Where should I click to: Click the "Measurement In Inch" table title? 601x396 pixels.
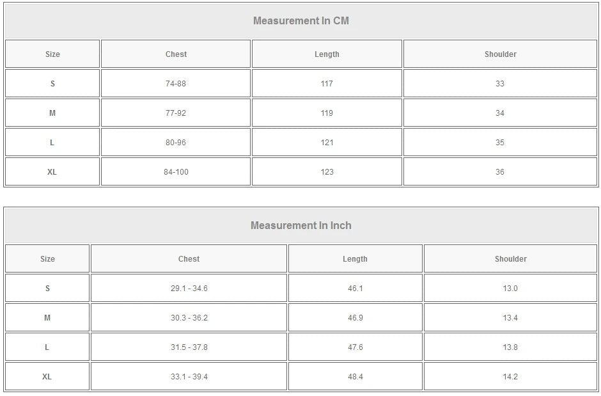coord(301,225)
